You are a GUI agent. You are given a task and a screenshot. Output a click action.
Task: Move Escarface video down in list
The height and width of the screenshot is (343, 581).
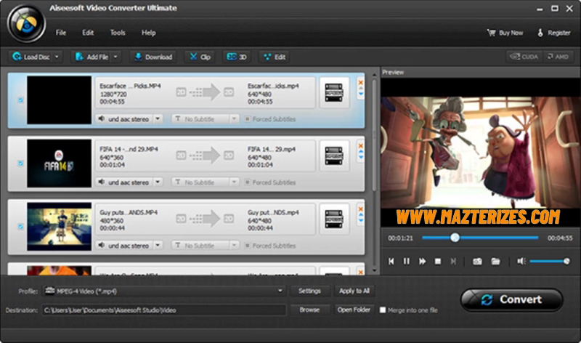point(360,94)
